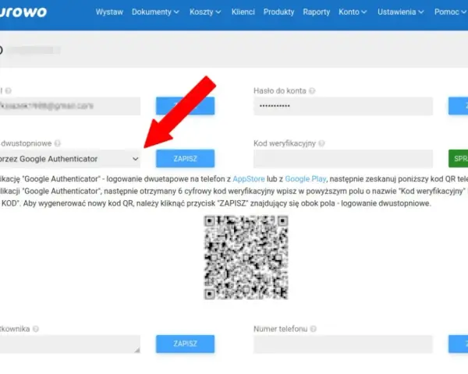The width and height of the screenshot is (468, 374).
Task: Click the site logo in header
Action: point(23,12)
